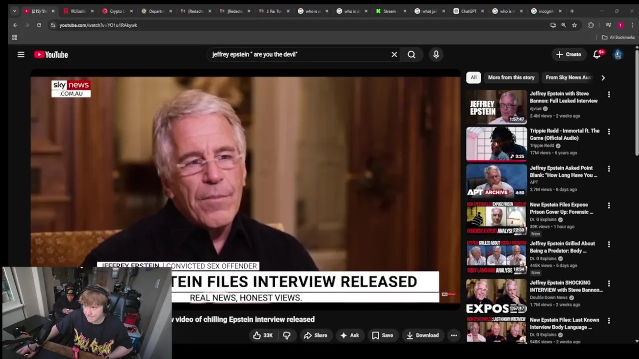Open options for 'Last Known Interview' video
The width and height of the screenshot is (639, 359).
pos(608,321)
